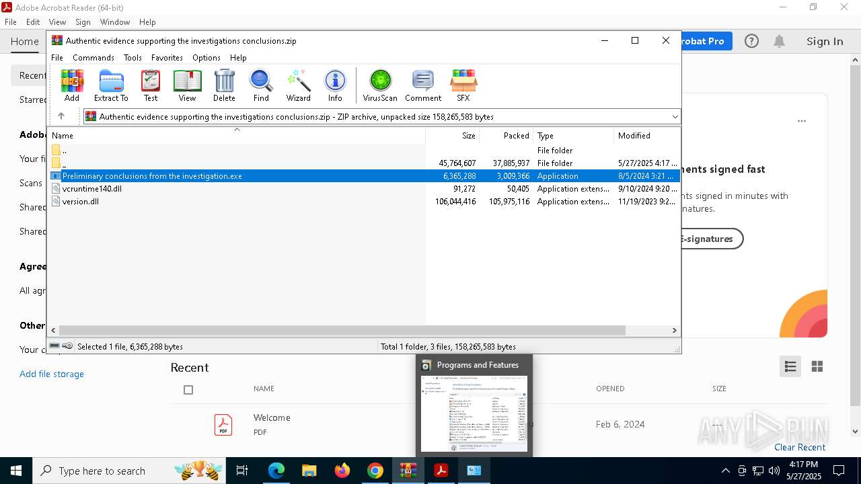Add a Comment to the archive

(x=423, y=85)
